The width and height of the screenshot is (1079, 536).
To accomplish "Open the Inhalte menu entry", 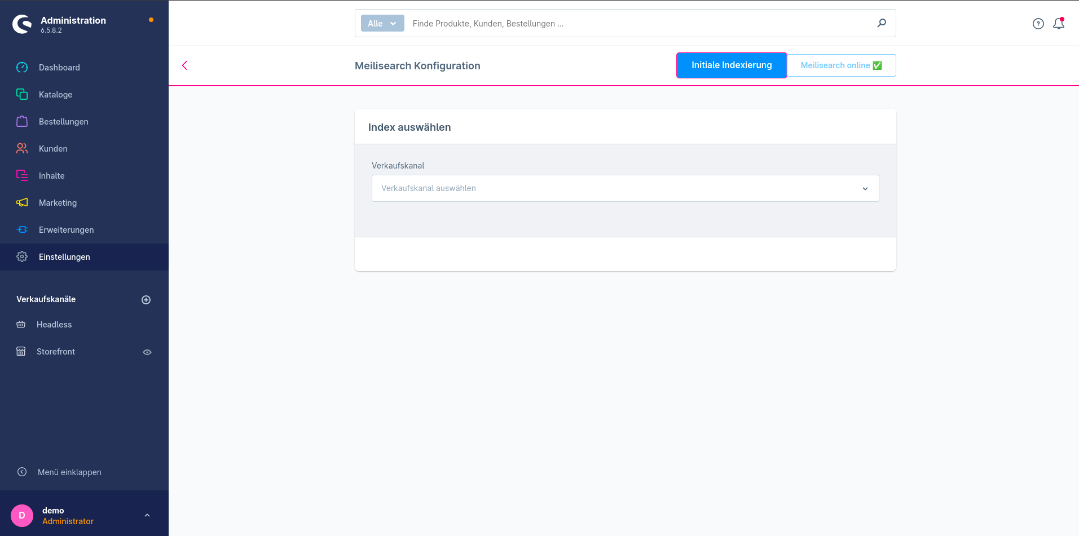I will pyautogui.click(x=84, y=176).
